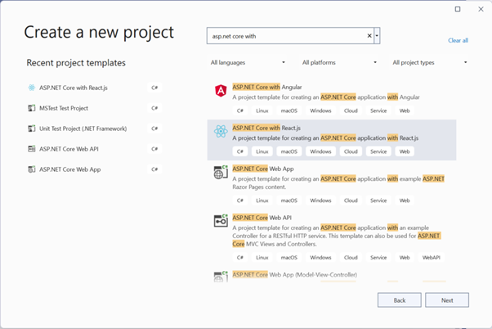Viewport: 492px width, 329px height.
Task: Expand the All project types filter
Action: coord(430,62)
